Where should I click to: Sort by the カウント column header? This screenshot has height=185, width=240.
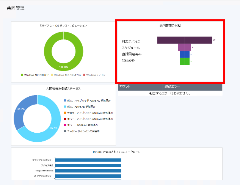coord(140,87)
